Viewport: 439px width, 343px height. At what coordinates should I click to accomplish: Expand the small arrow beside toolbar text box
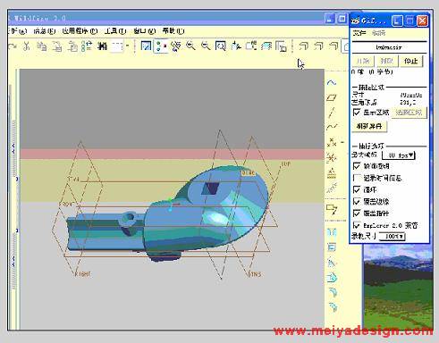tap(128, 46)
